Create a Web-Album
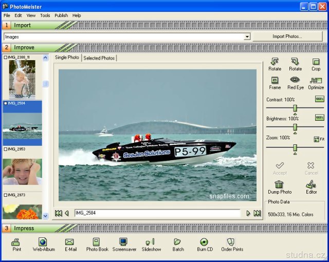This screenshot has height=262, width=329. (x=43, y=245)
